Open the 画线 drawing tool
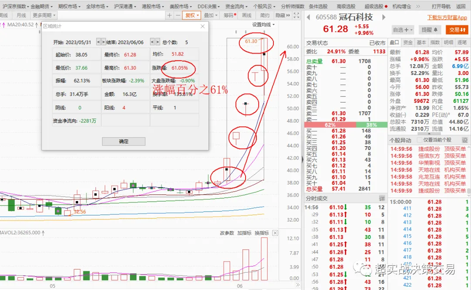Viewport: 471px width, 290px height. (246, 14)
